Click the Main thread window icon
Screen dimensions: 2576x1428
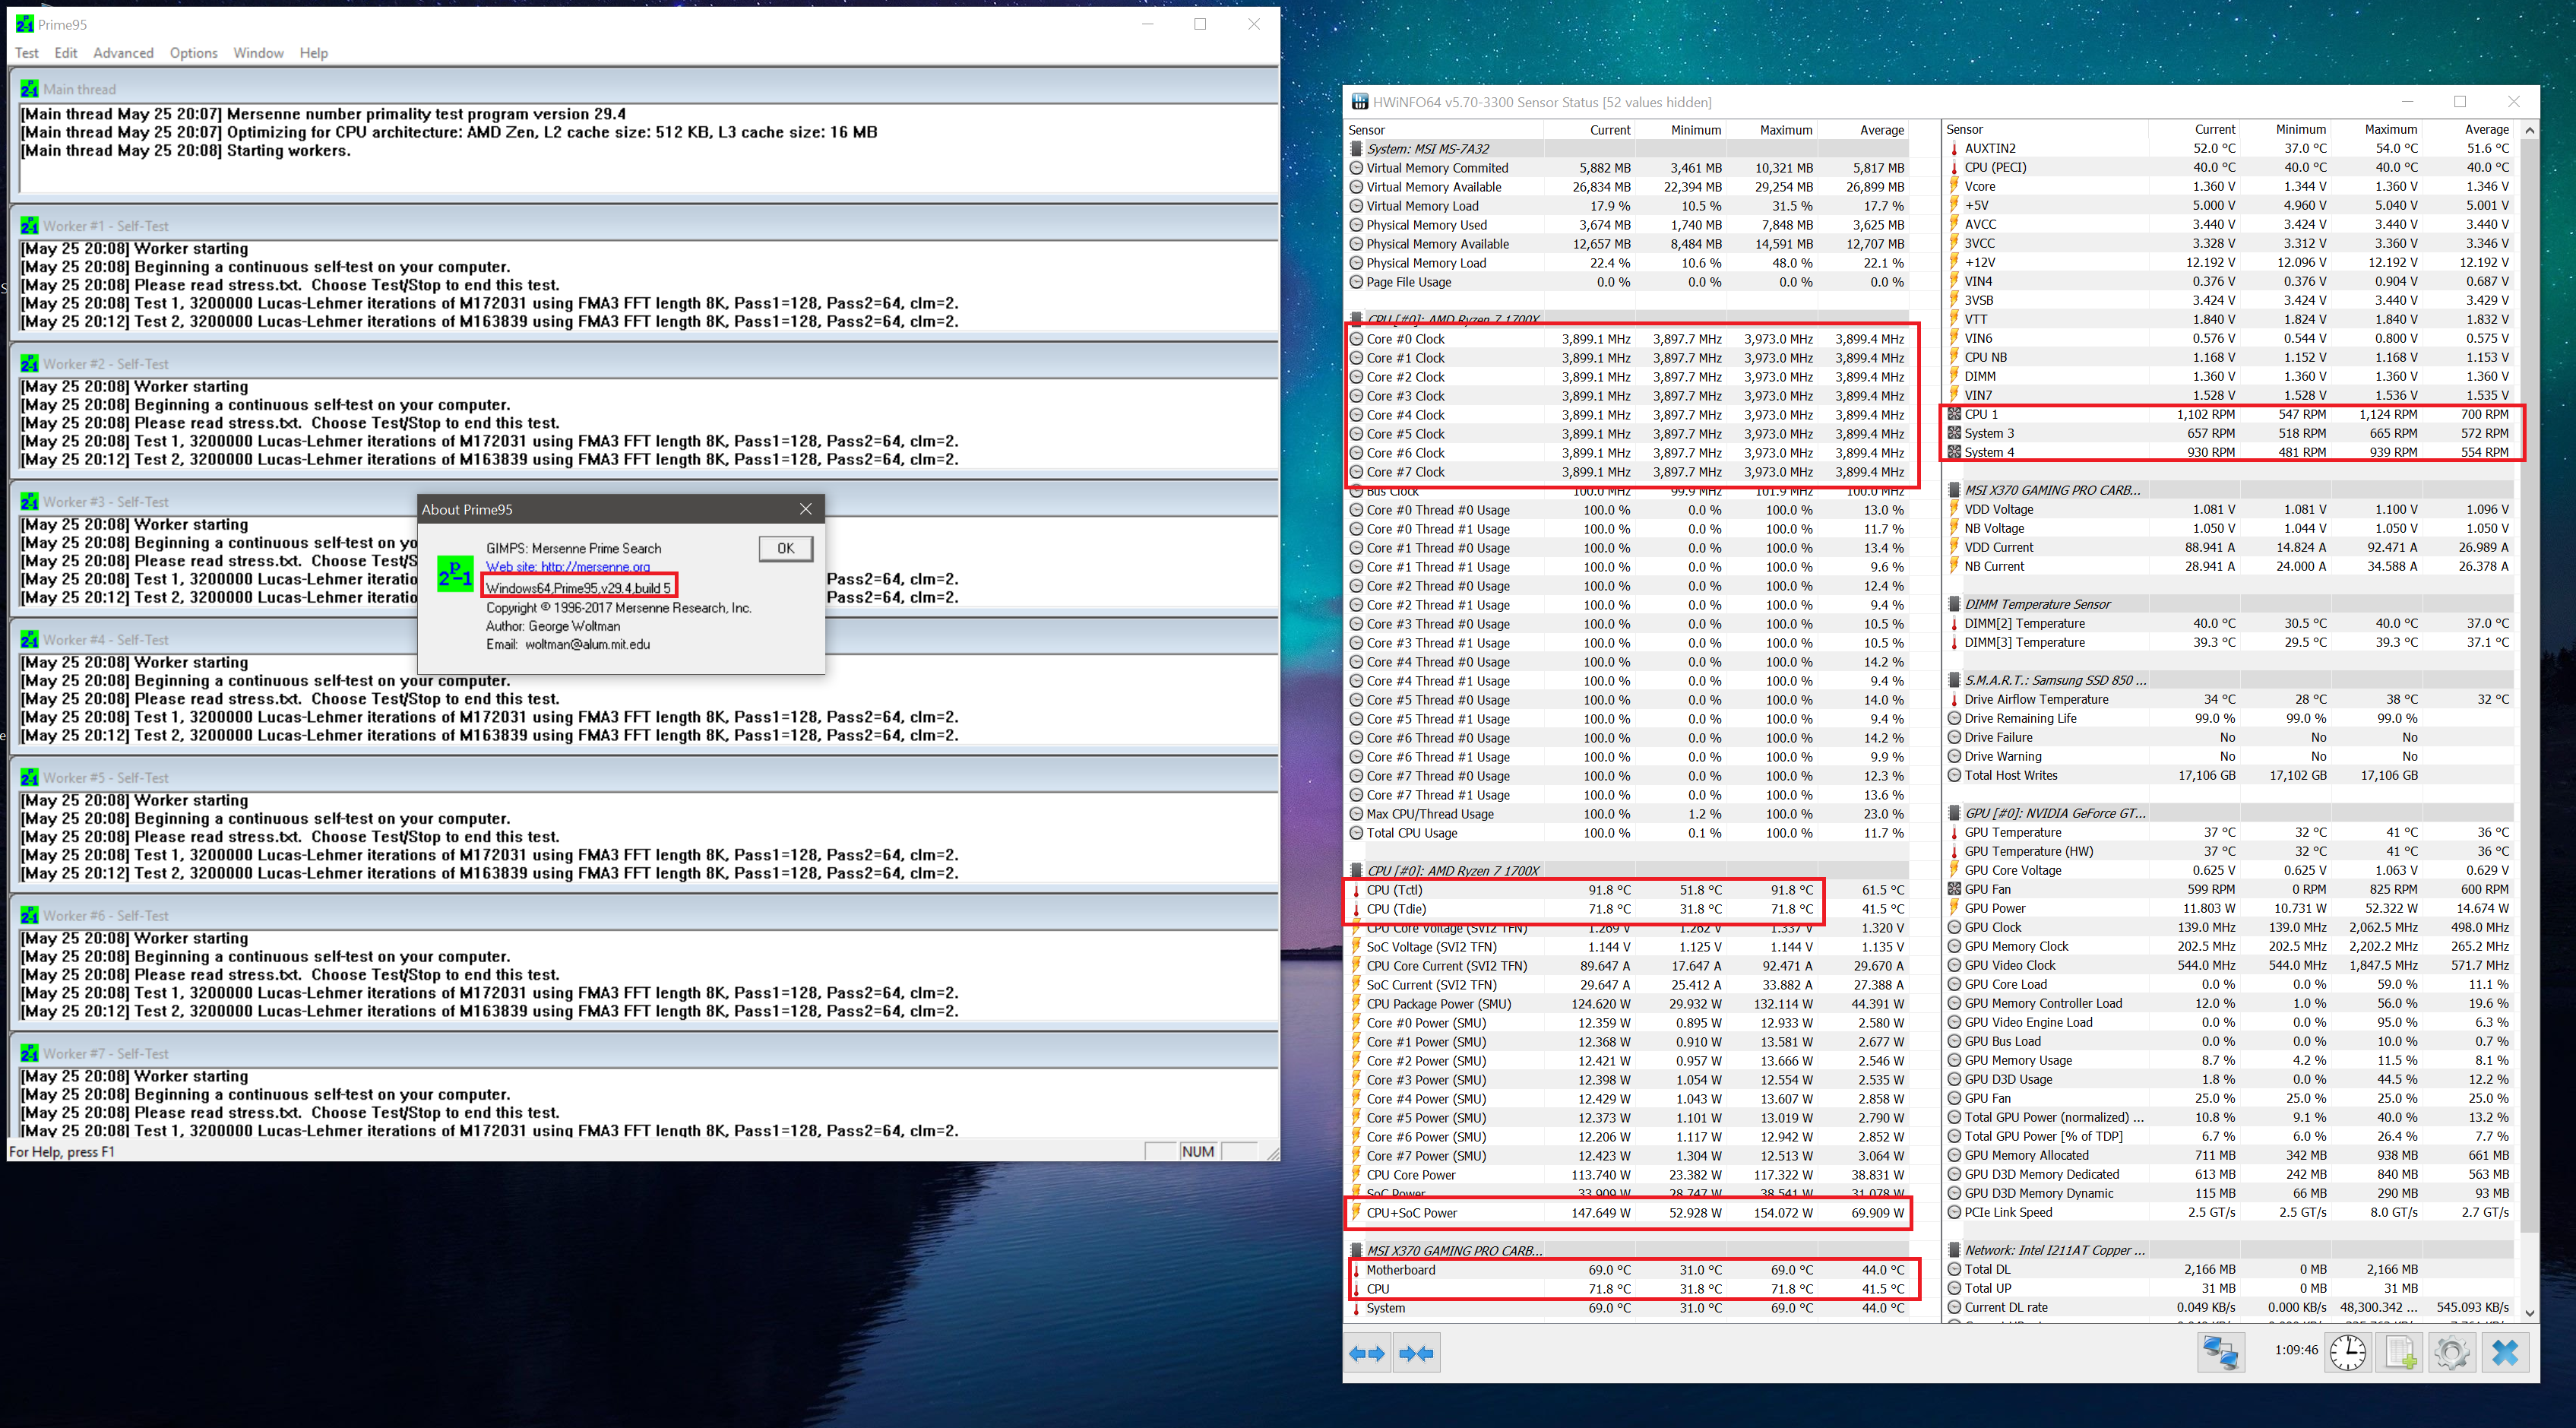(29, 89)
